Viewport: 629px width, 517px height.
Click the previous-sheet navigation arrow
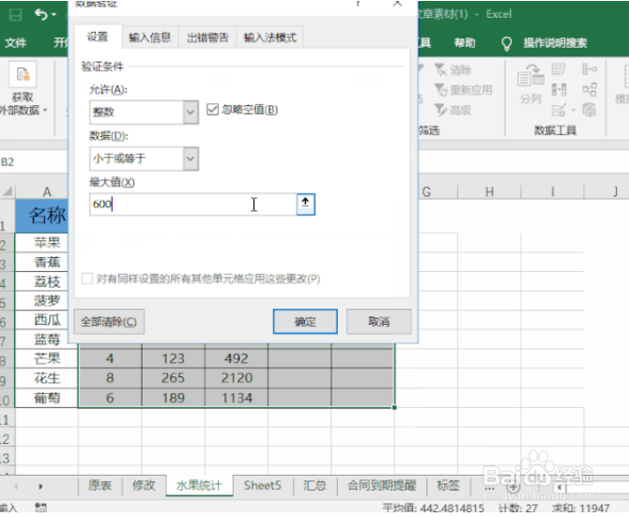(16, 487)
